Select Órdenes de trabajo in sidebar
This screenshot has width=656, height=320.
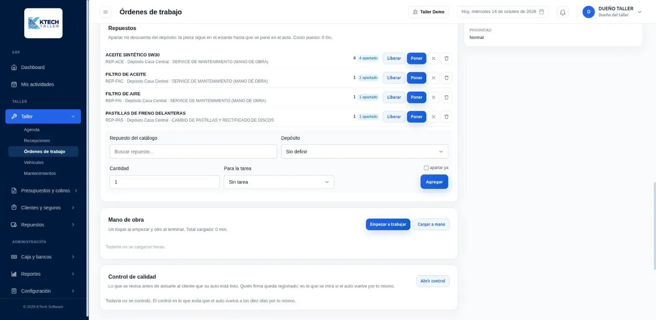coord(43,151)
